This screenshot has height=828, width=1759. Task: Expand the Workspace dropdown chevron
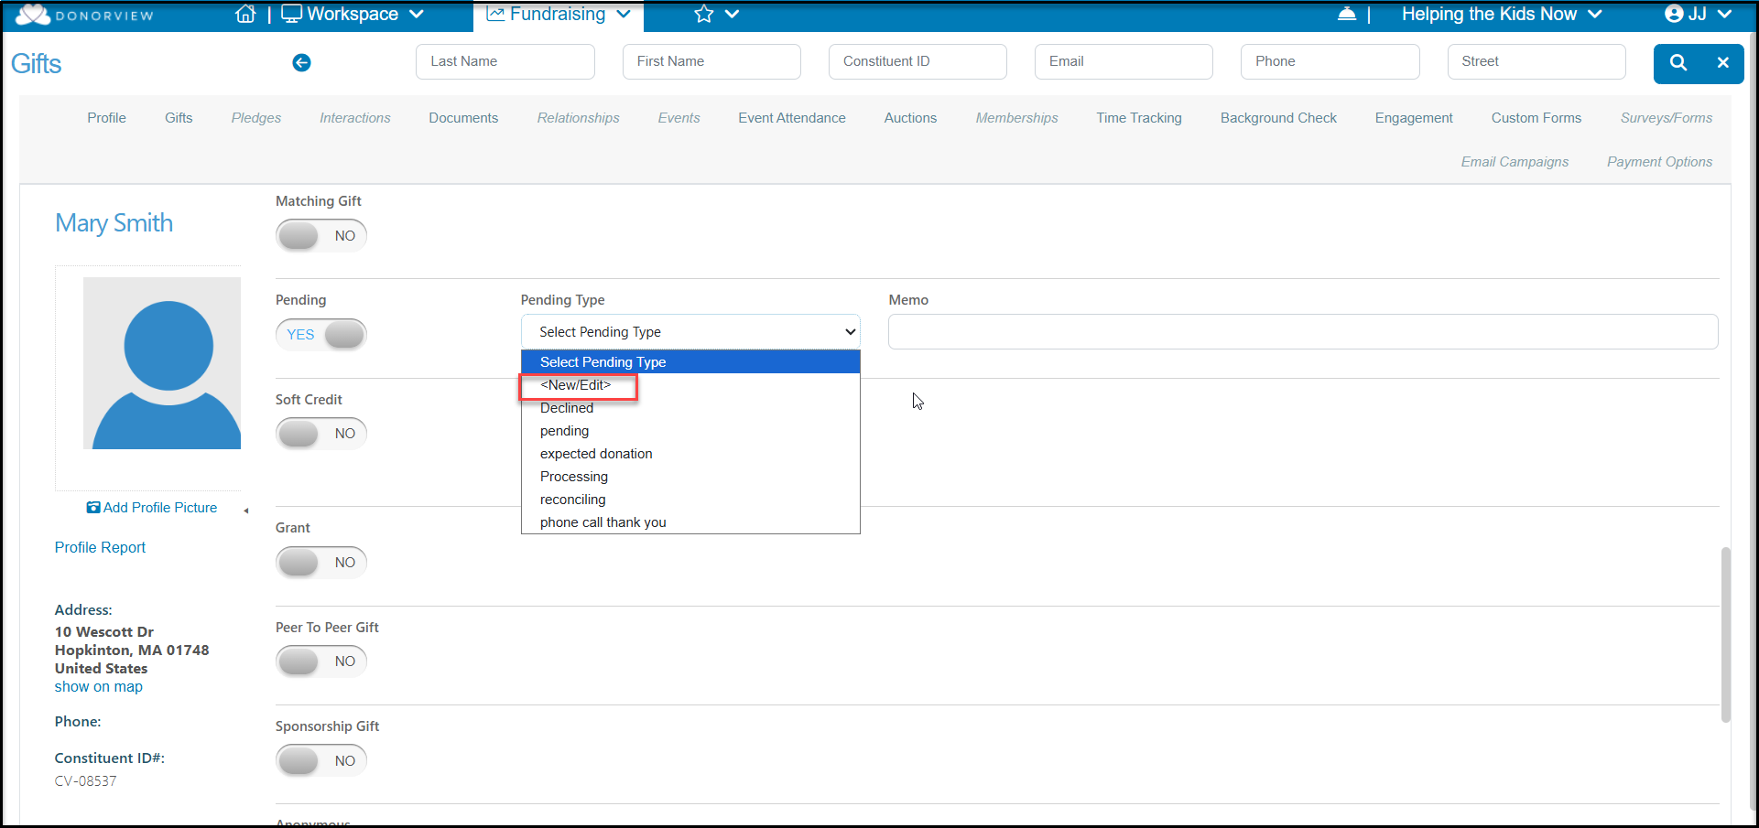tap(417, 15)
